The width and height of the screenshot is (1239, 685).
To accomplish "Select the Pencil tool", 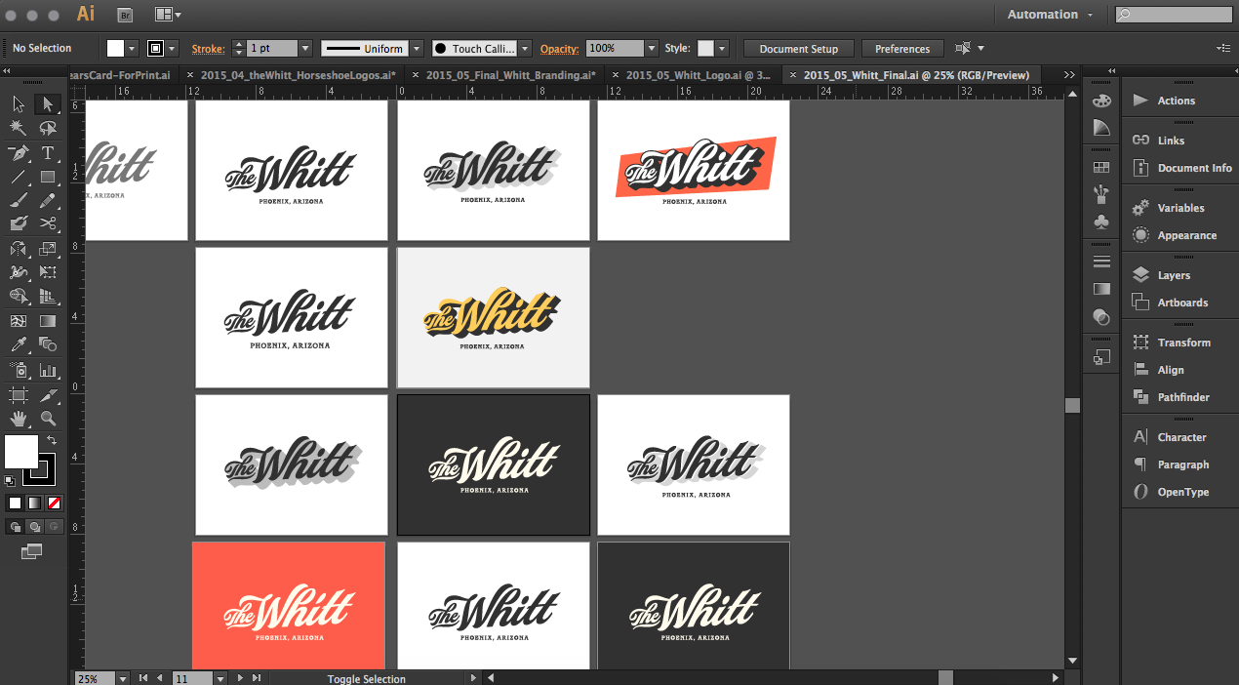I will click(x=47, y=200).
